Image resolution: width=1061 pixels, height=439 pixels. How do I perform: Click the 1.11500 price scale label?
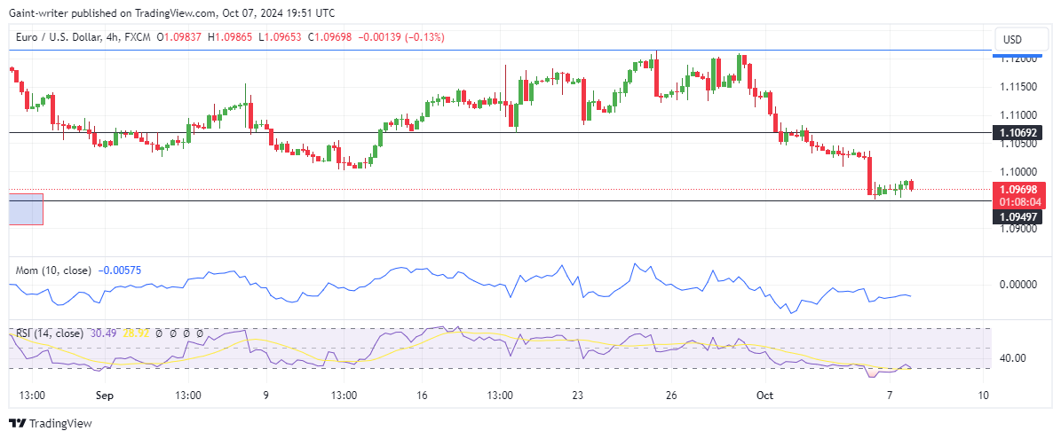click(1017, 86)
